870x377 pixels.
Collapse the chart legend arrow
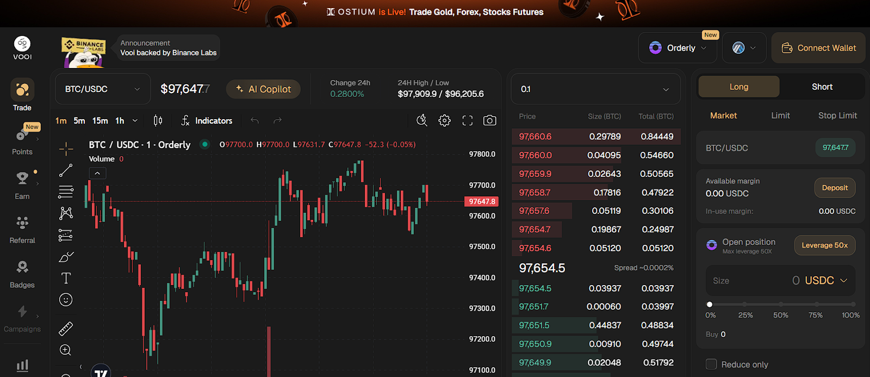coord(97,174)
